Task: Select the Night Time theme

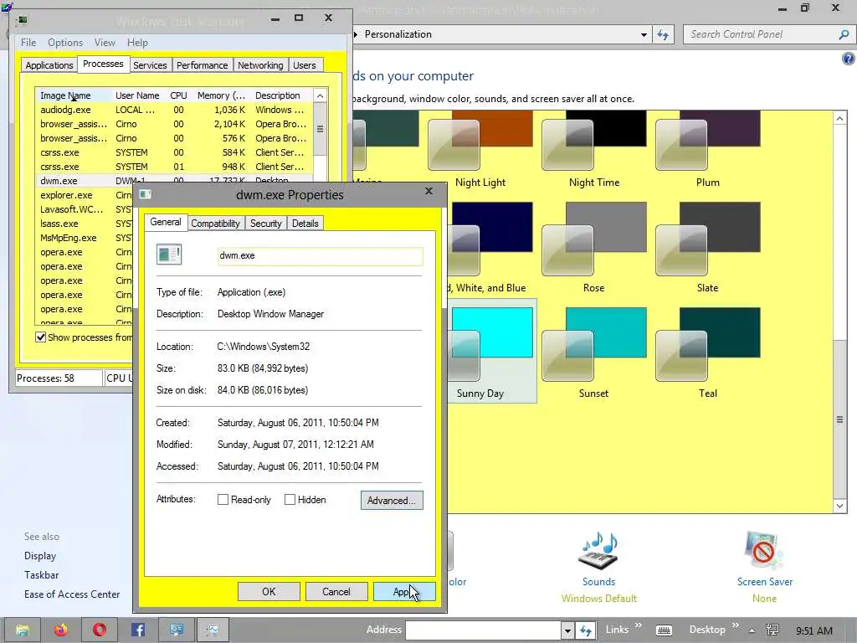Action: 594,149
